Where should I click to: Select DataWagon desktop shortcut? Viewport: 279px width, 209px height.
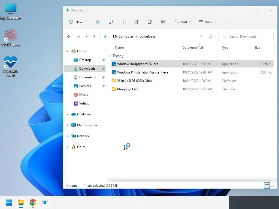tap(11, 38)
